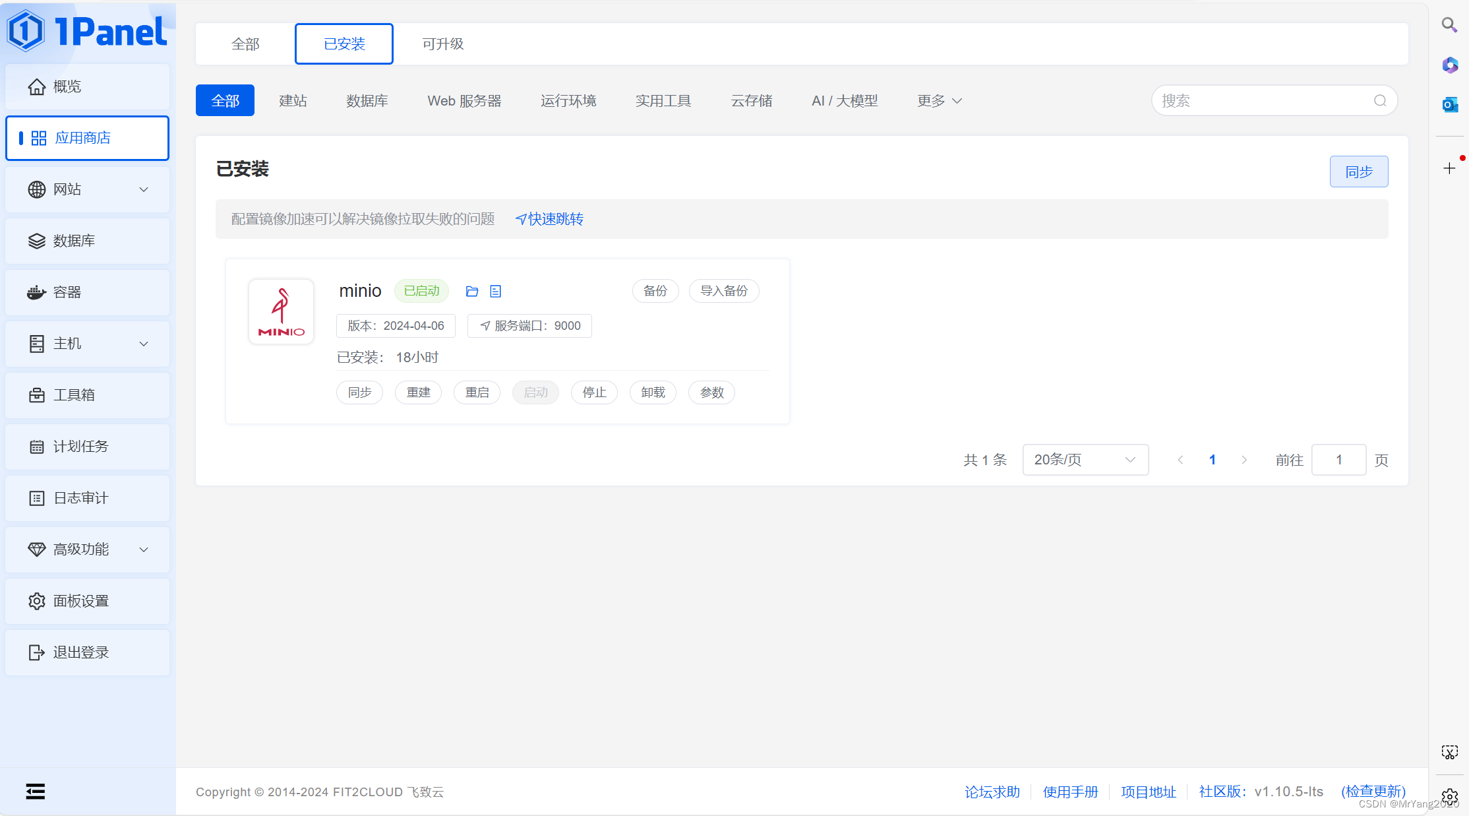Image resolution: width=1469 pixels, height=816 pixels.
Task: Open minio folder directory icon
Action: [471, 291]
